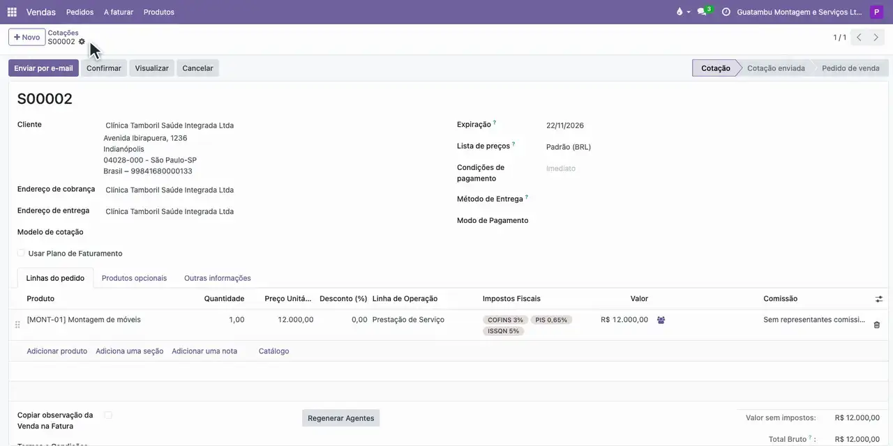Click the Expiração date field
The width and height of the screenshot is (893, 446).
pos(710,125)
